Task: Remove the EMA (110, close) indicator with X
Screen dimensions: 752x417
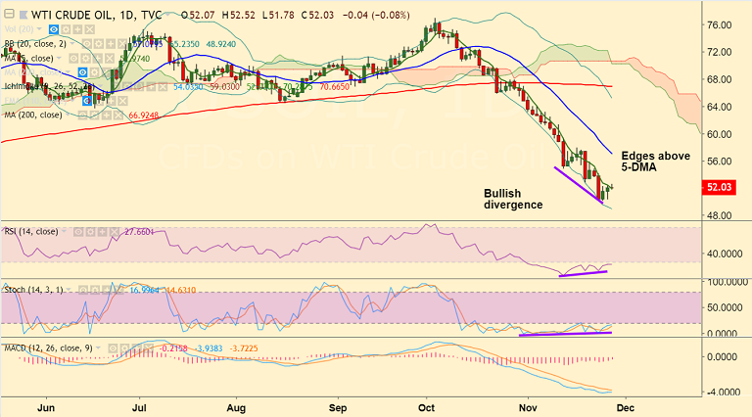Action: pos(122,101)
